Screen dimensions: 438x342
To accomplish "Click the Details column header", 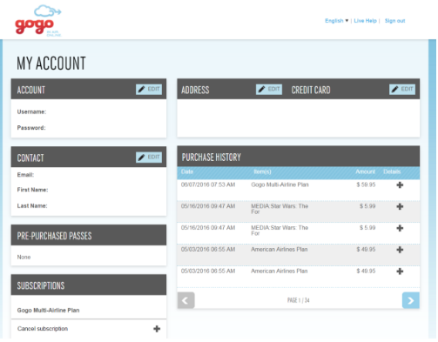I will 392,171.
